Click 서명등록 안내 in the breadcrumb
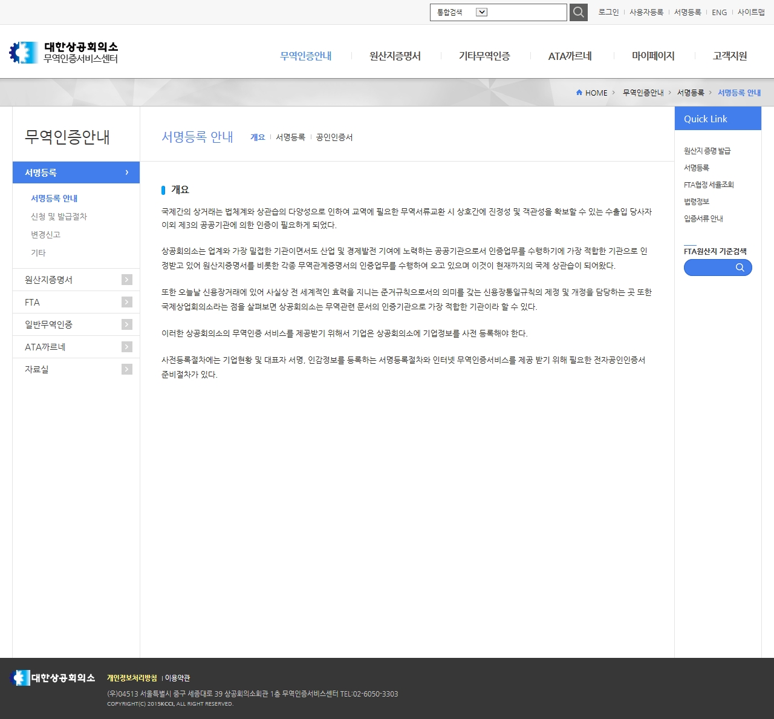The height and width of the screenshot is (719, 774). click(739, 93)
